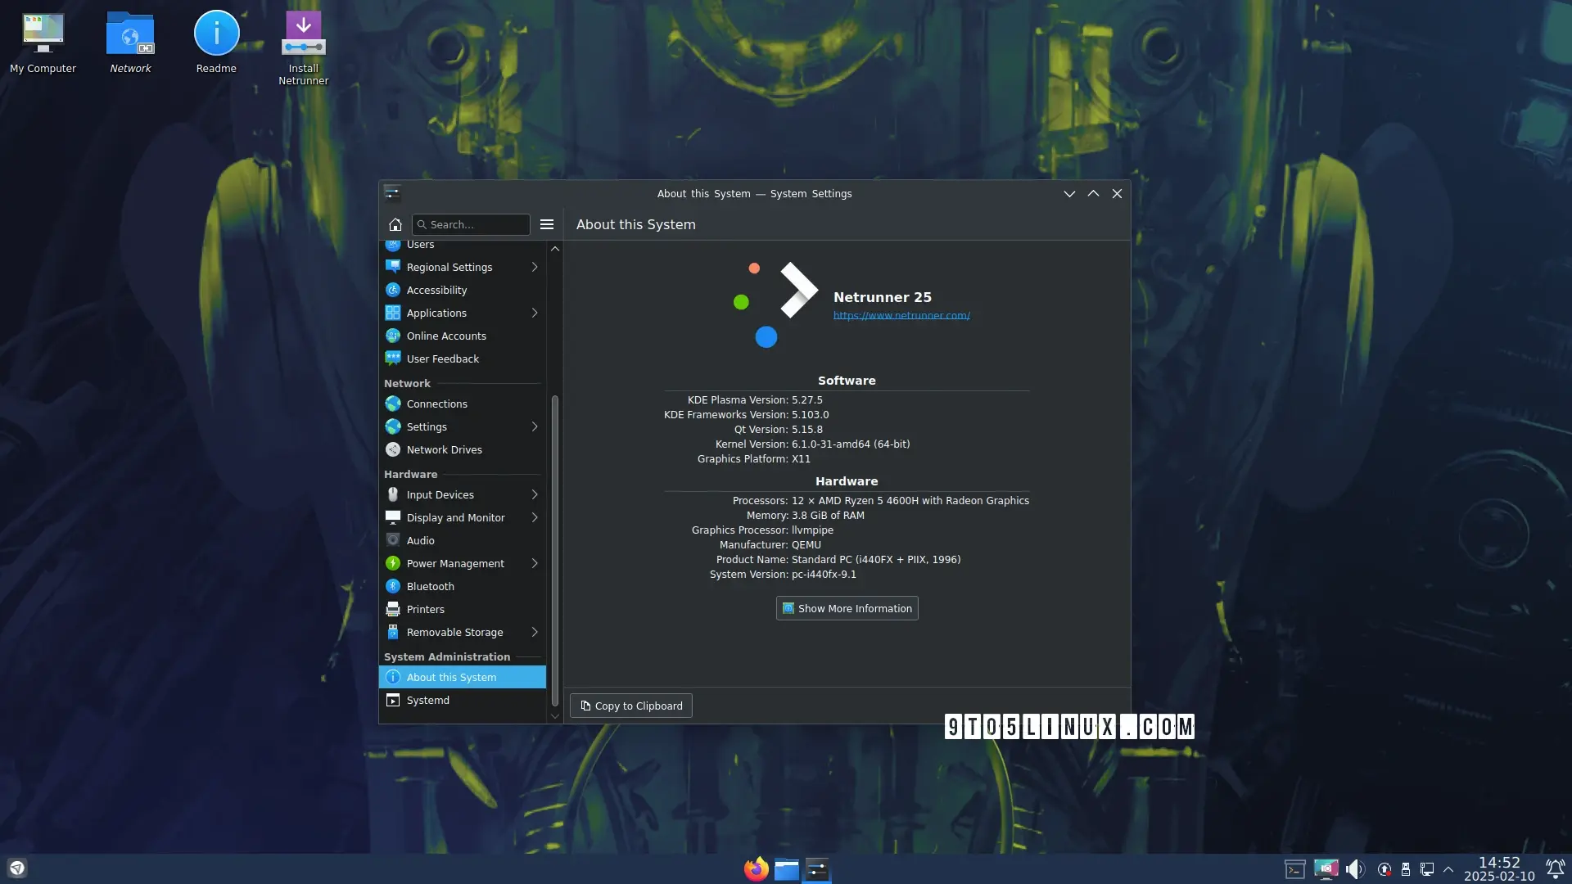
Task: Open Online Accounts sidebar entry
Action: (x=446, y=336)
